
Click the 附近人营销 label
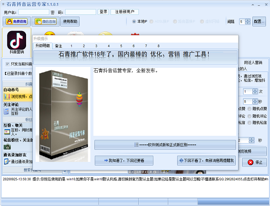tap(253, 63)
